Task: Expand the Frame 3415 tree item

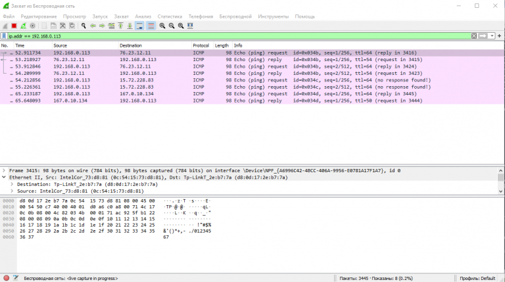Action: coord(4,171)
